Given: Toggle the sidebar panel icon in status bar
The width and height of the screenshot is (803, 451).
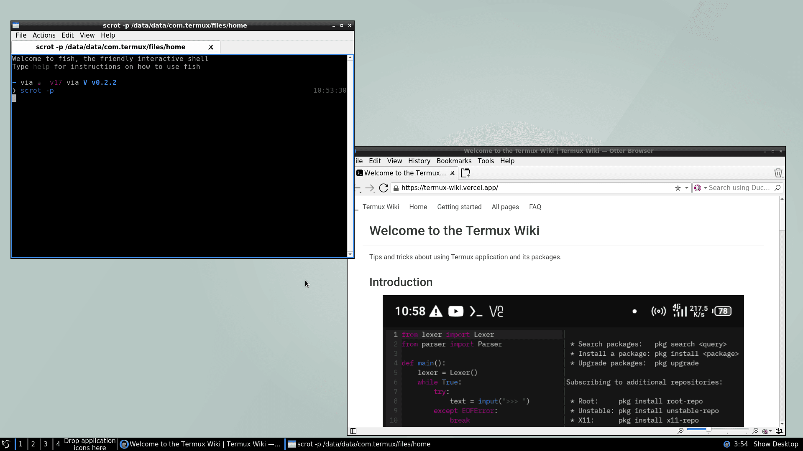Looking at the screenshot, I should [353, 431].
